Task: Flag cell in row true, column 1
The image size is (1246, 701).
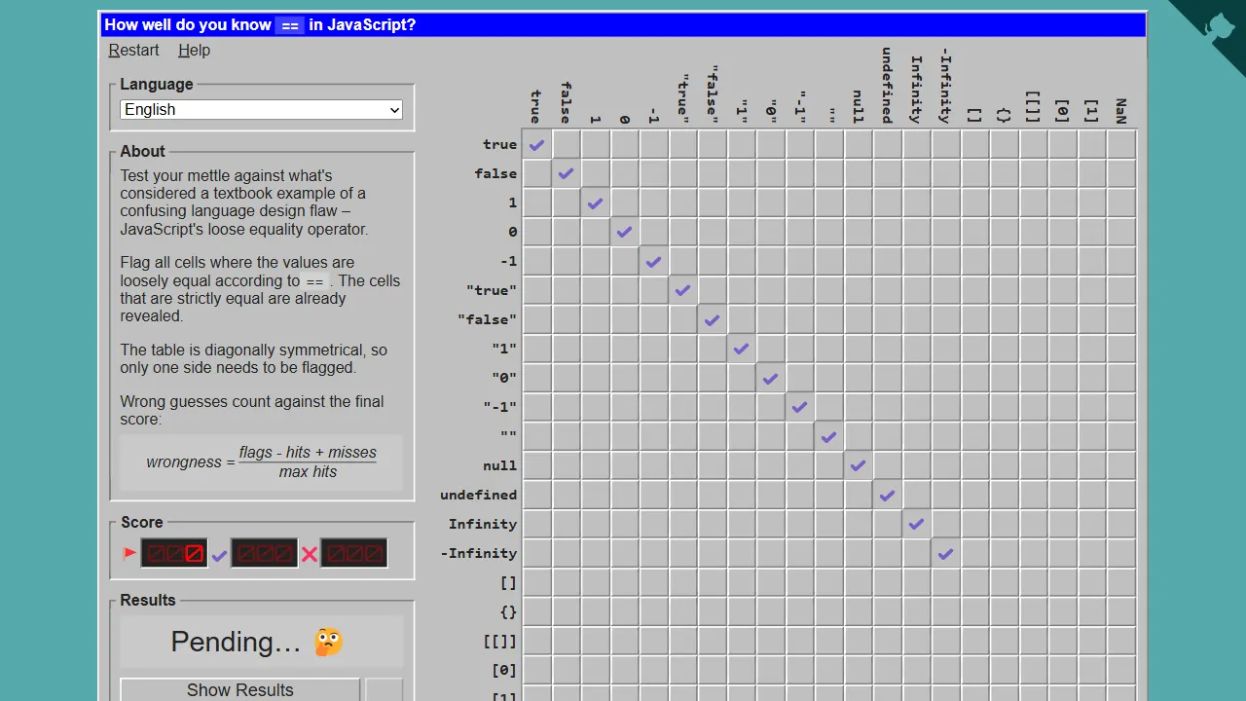Action: (596, 144)
